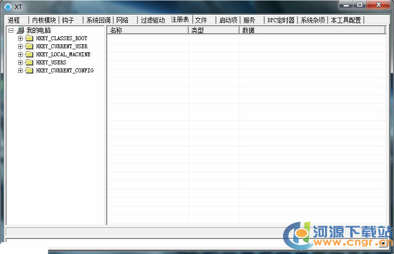Click the HKEY_LOCAL_MACHINE folder icon
Screen dimensions: 394x254
tap(29, 54)
